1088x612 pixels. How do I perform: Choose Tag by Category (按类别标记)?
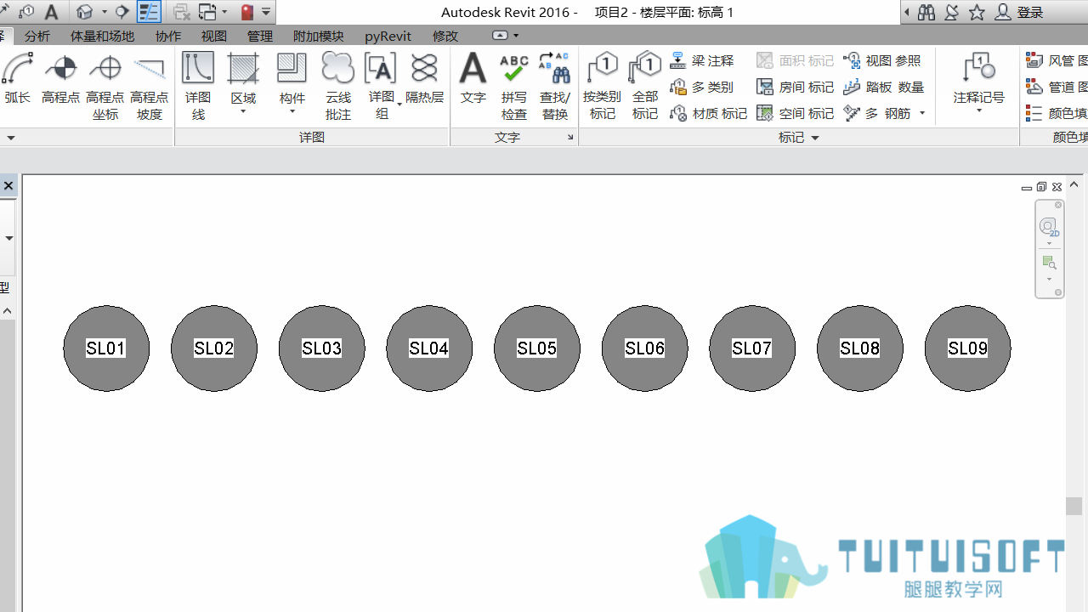coord(602,86)
